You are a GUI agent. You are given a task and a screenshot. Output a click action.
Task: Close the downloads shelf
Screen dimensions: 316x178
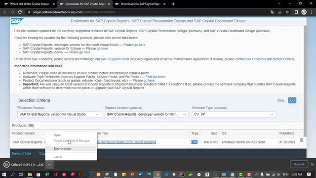312,164
